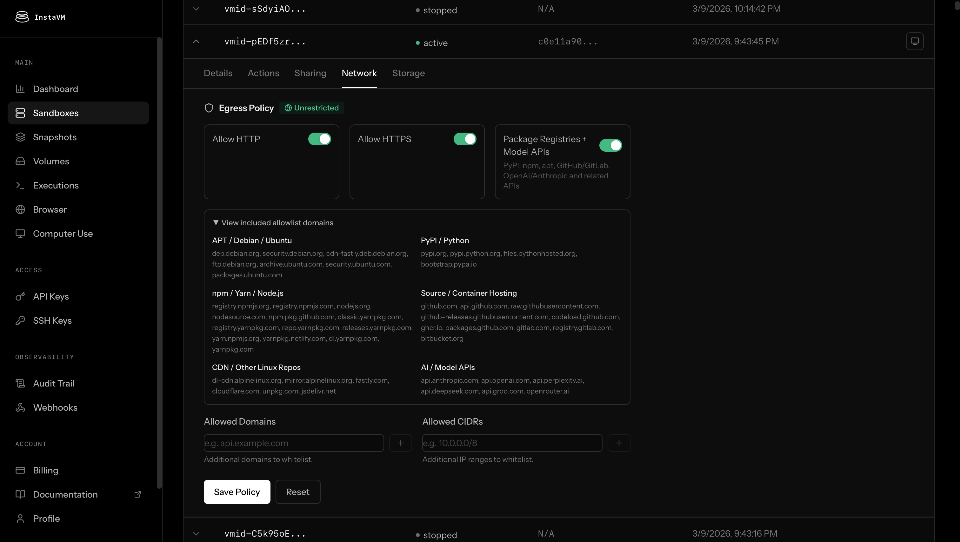The height and width of the screenshot is (542, 960).
Task: Click the Allowed CIDRs input field
Action: [x=512, y=443]
